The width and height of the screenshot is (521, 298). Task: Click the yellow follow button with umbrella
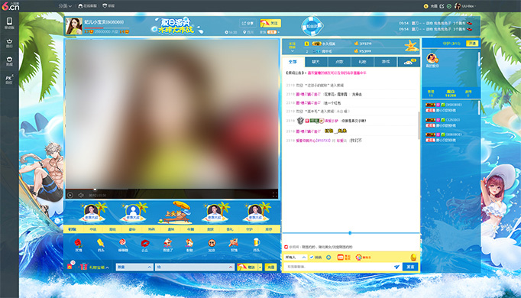click(x=270, y=23)
